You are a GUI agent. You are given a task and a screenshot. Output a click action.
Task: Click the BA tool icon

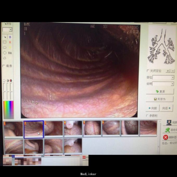point(10,53)
